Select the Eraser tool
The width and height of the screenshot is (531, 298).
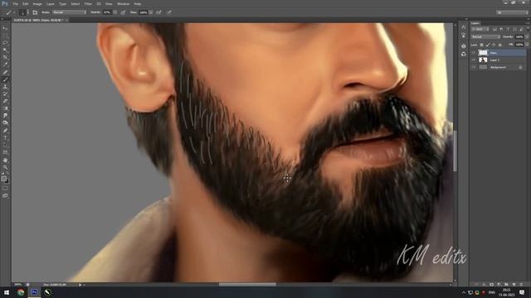click(x=5, y=101)
